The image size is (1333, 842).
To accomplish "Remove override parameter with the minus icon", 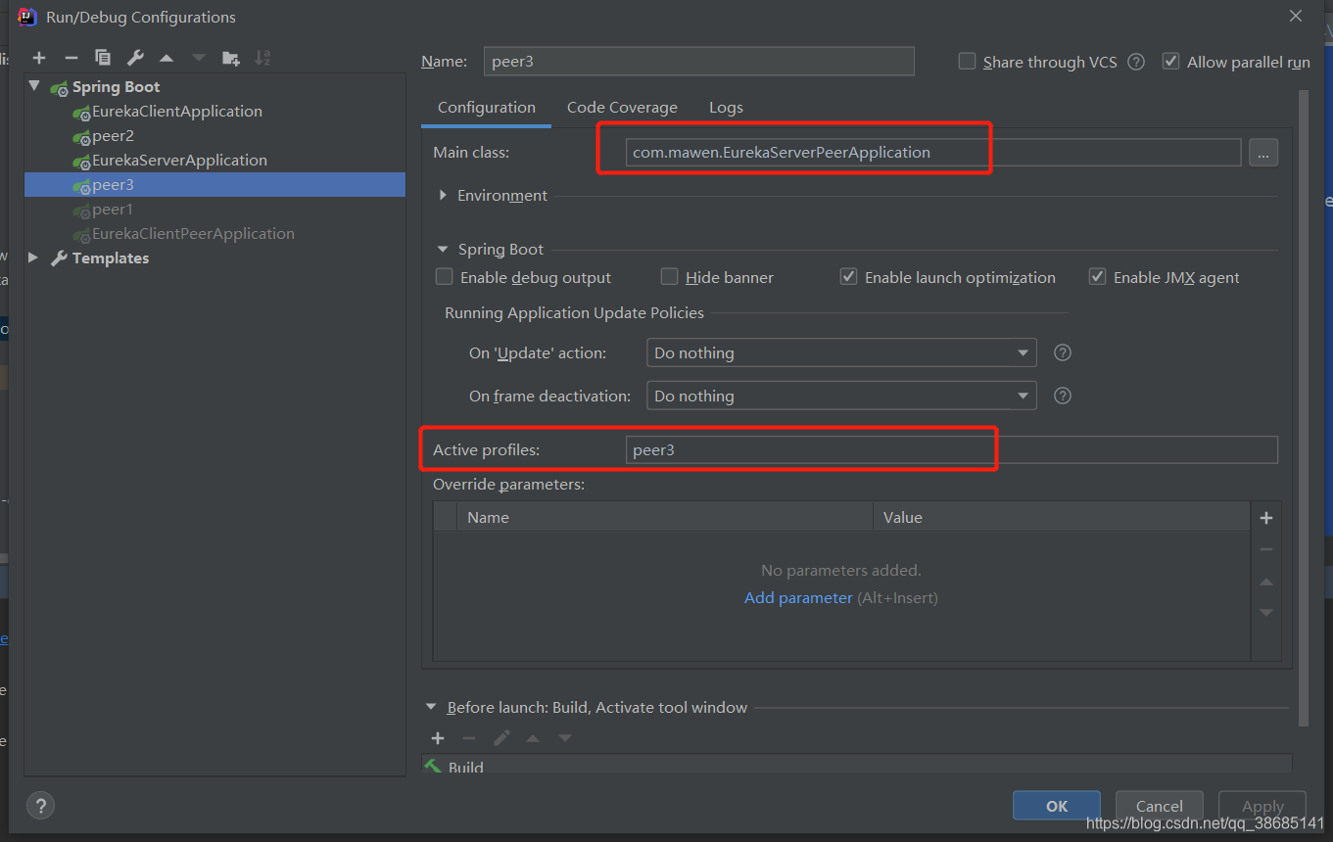I will tap(1266, 549).
